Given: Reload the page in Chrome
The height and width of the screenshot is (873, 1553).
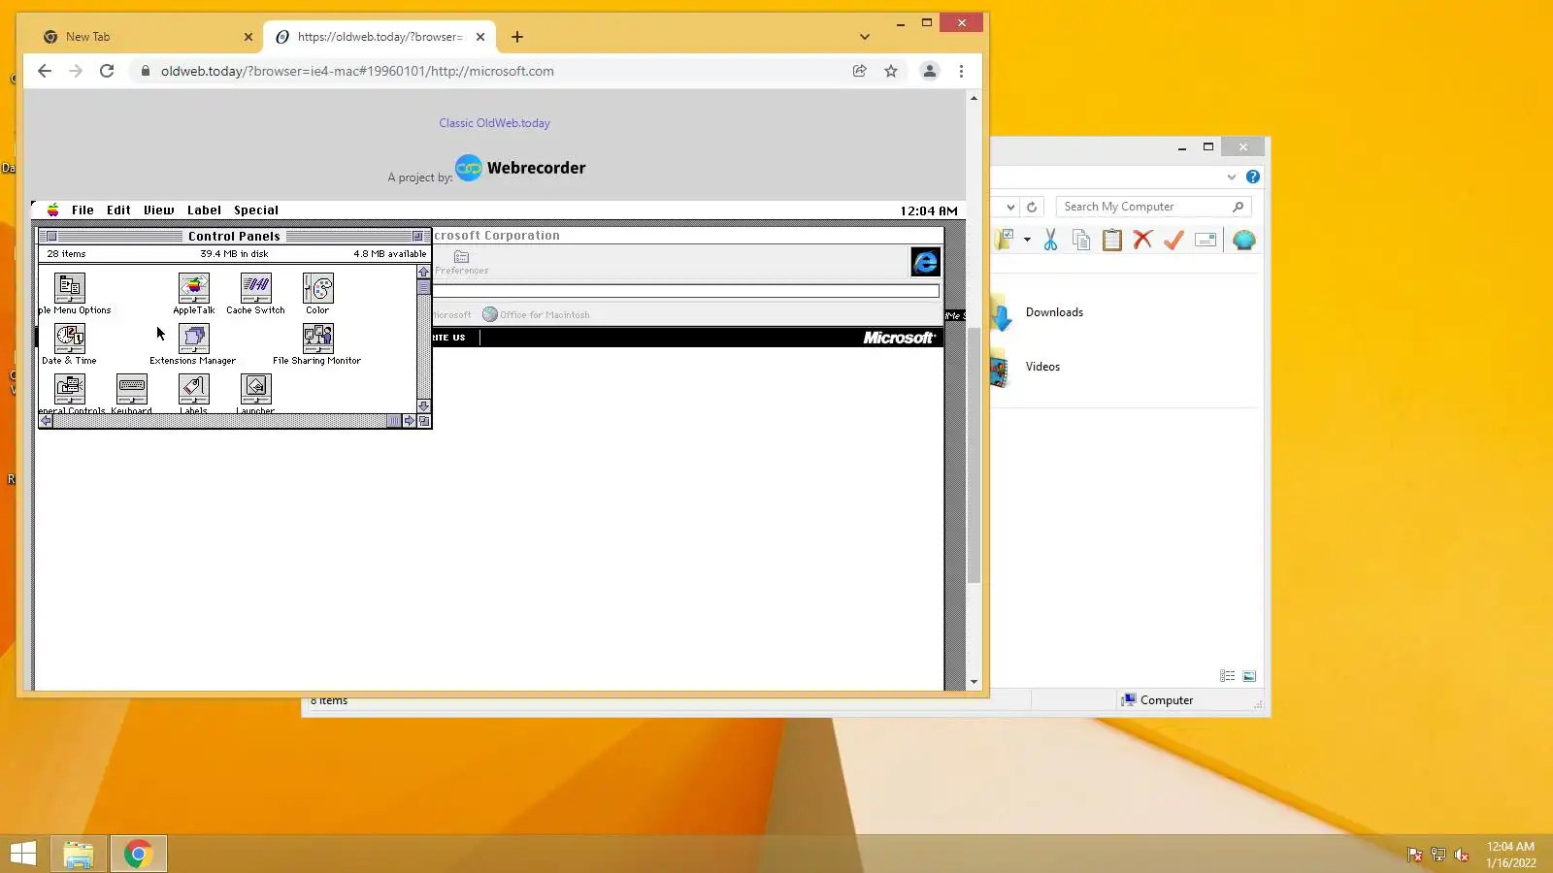Looking at the screenshot, I should [107, 71].
